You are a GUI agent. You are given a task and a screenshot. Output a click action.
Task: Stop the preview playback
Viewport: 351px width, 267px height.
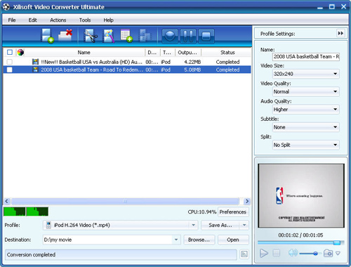point(277,253)
